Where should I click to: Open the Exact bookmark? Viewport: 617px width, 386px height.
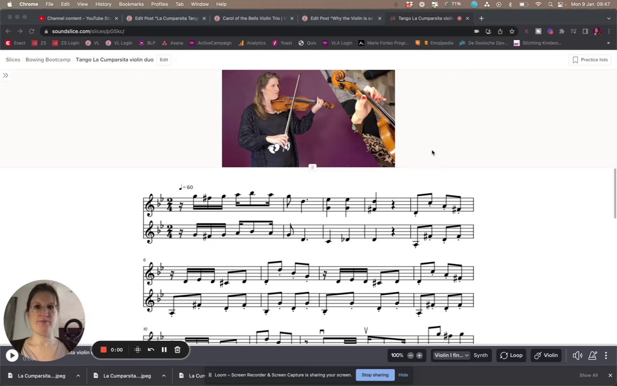click(16, 43)
